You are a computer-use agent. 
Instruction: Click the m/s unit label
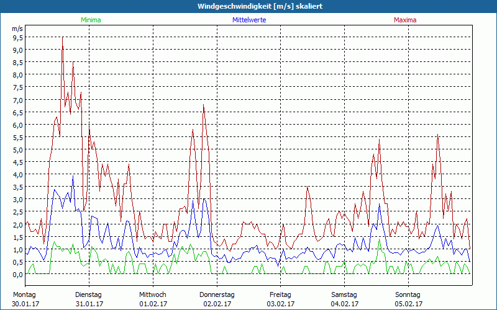pos(17,29)
